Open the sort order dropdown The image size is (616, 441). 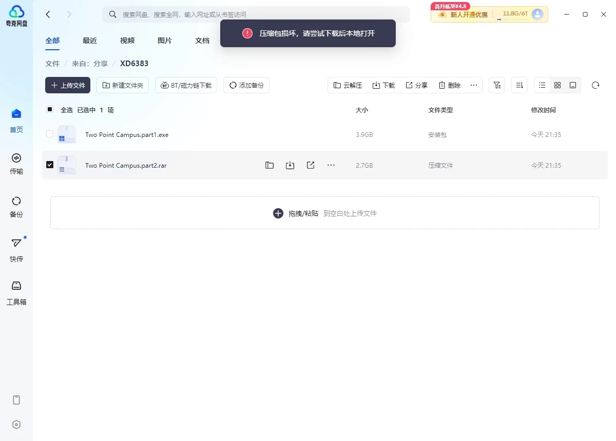pos(519,85)
